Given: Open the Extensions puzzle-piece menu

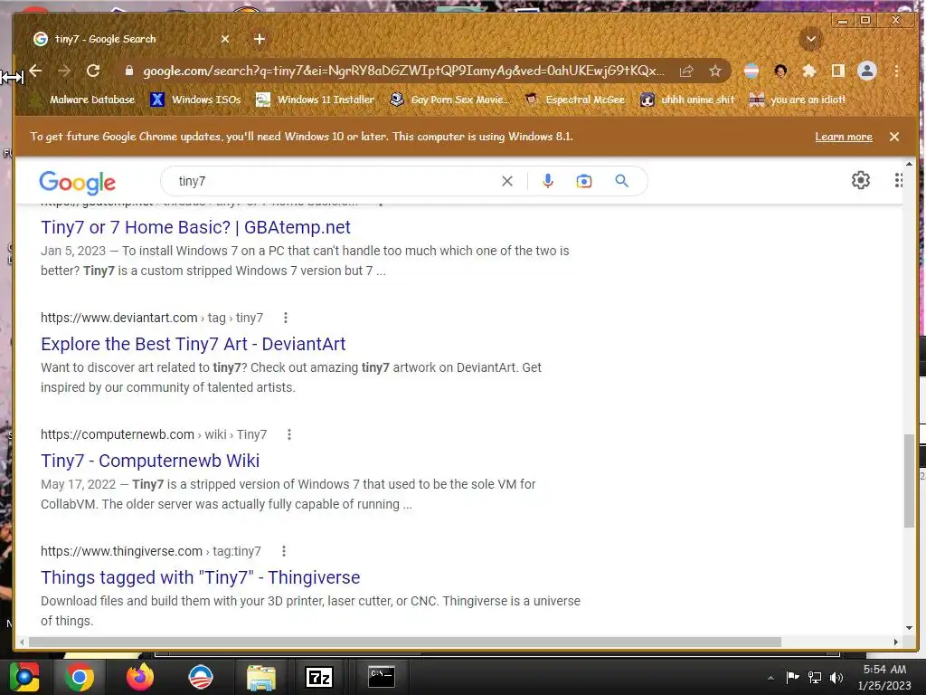Looking at the screenshot, I should click(x=809, y=71).
